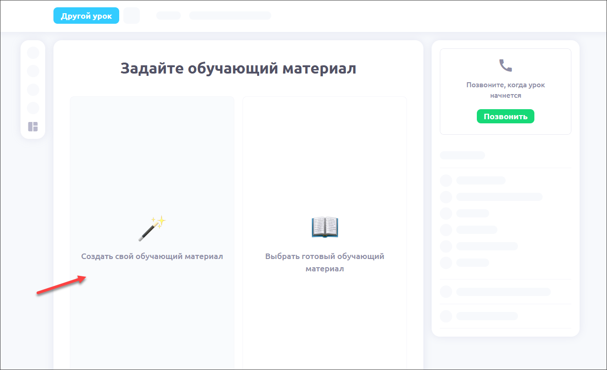607x370 pixels.
Task: Click the square placeholder beside "Другой урок"
Action: 132,16
